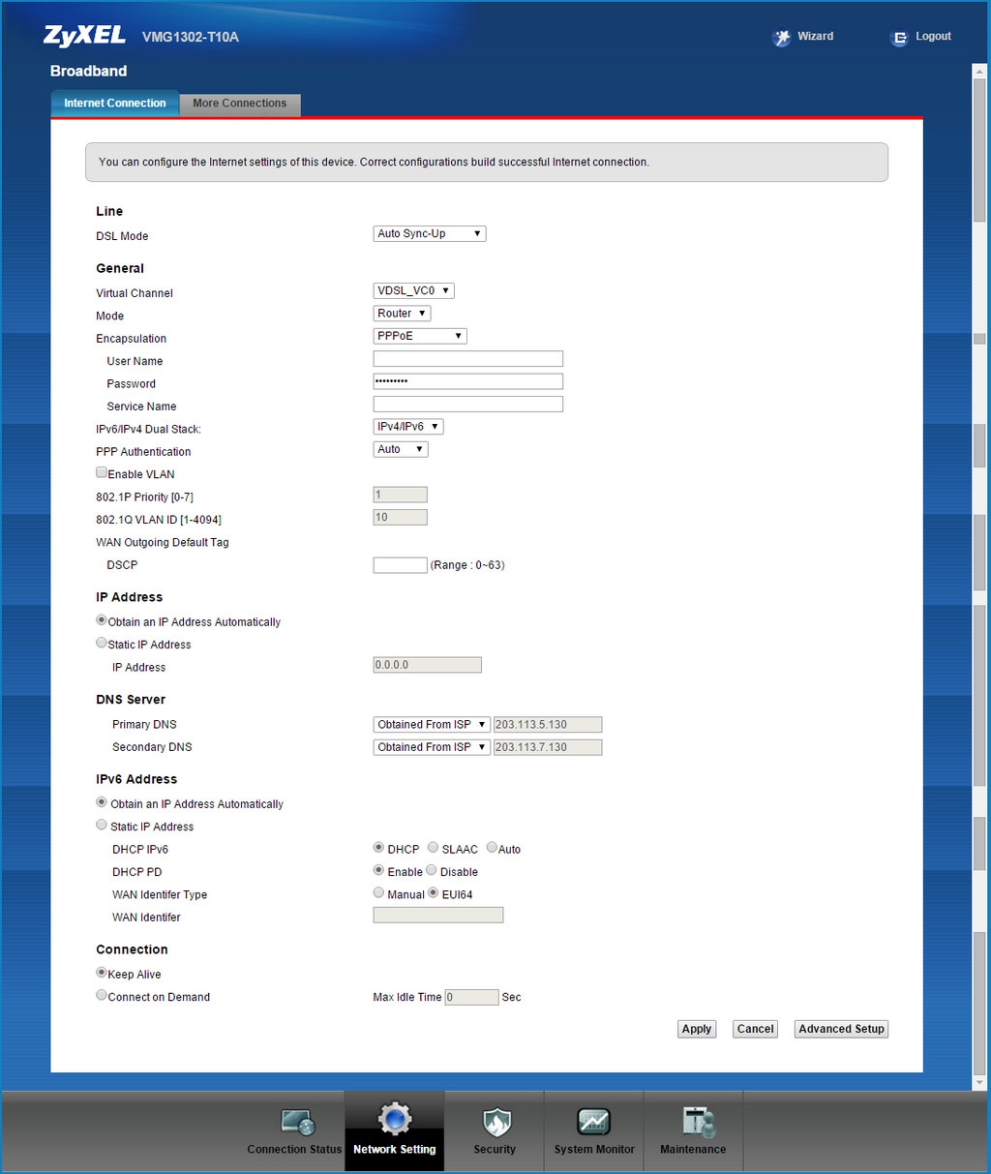Open the Connection Status icon
The height and width of the screenshot is (1174, 991).
[297, 1123]
